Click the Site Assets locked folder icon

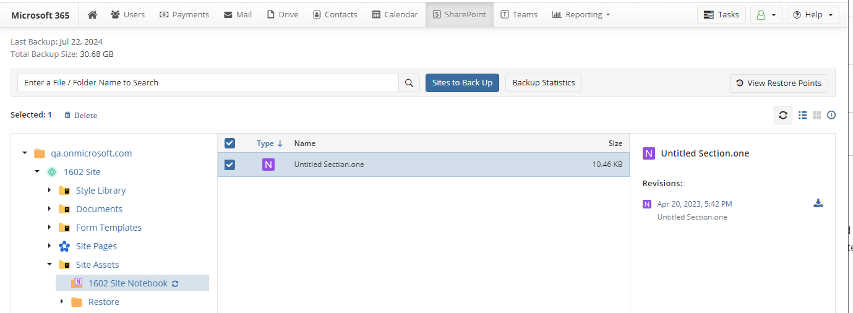[x=64, y=265]
